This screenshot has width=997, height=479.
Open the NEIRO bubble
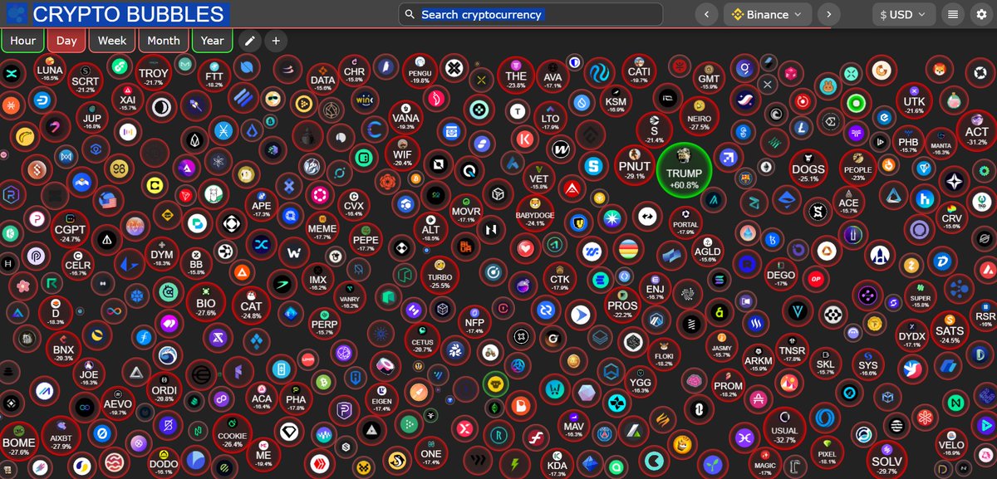(700, 117)
